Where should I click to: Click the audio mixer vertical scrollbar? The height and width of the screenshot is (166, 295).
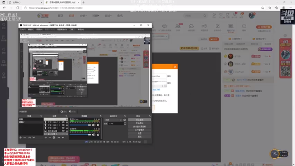click(x=101, y=129)
